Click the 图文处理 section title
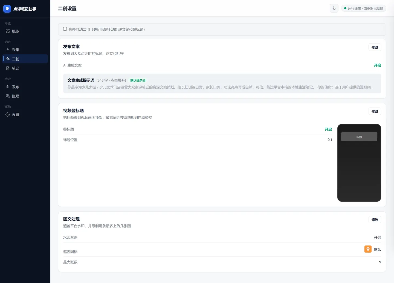This screenshot has width=394, height=283. click(x=71, y=219)
